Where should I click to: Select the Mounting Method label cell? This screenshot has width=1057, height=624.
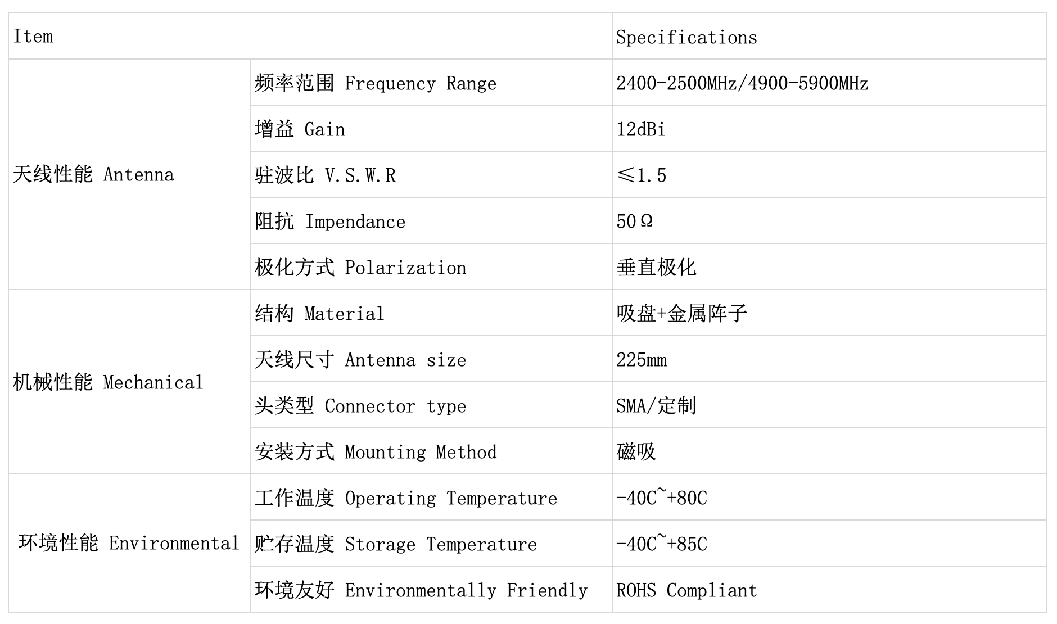click(431, 451)
